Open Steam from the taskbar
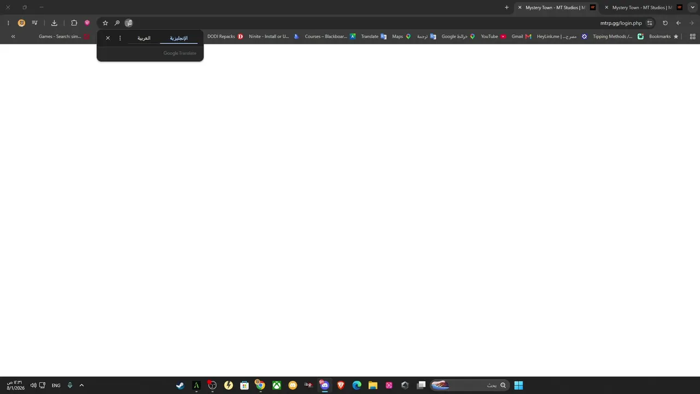The width and height of the screenshot is (700, 394). 180,385
